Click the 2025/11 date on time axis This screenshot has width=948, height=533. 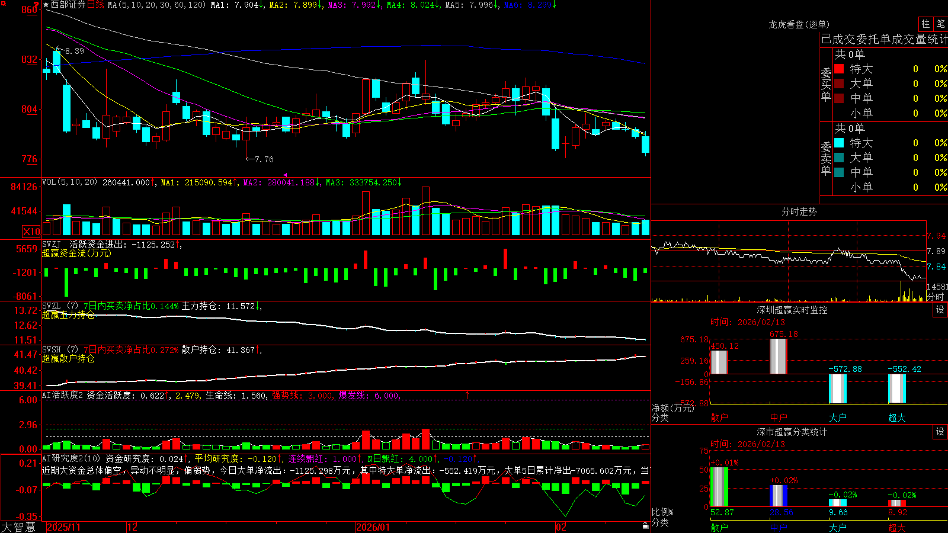(x=63, y=527)
